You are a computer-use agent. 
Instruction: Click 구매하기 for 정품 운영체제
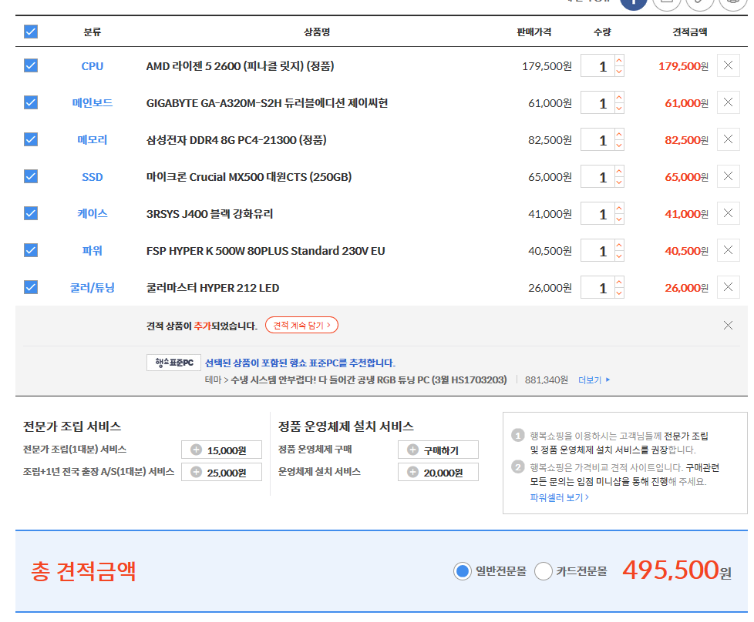pos(438,450)
